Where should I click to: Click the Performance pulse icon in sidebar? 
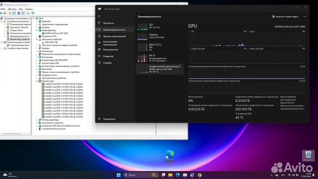point(99,30)
